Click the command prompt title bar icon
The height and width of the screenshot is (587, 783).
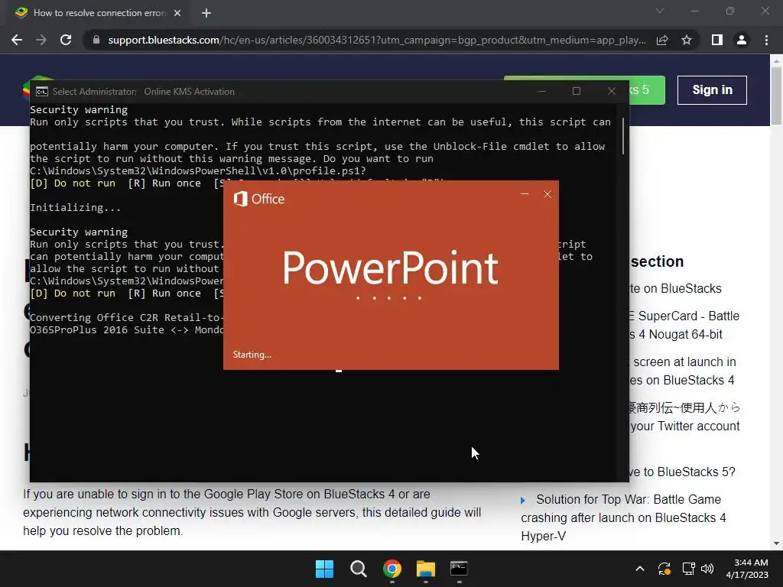(x=42, y=92)
